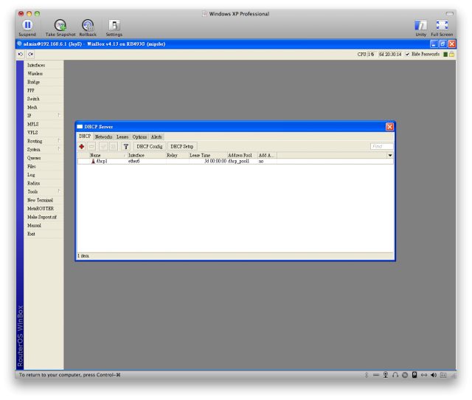Open New Terminal
472x400 pixels.
tap(44, 200)
